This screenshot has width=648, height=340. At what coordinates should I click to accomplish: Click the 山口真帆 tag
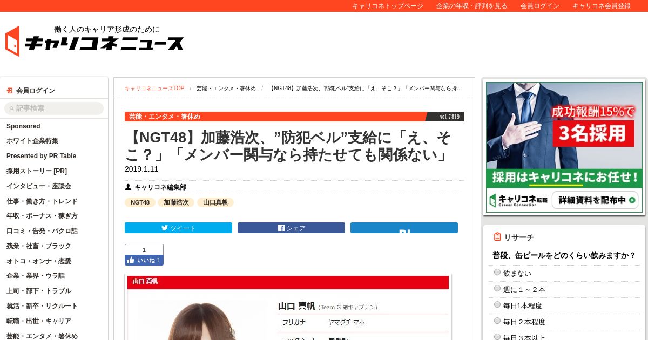[x=215, y=202]
